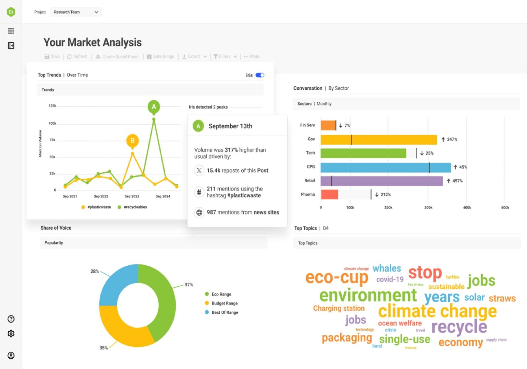
Task: Open the settings gear icon
Action: (11, 334)
